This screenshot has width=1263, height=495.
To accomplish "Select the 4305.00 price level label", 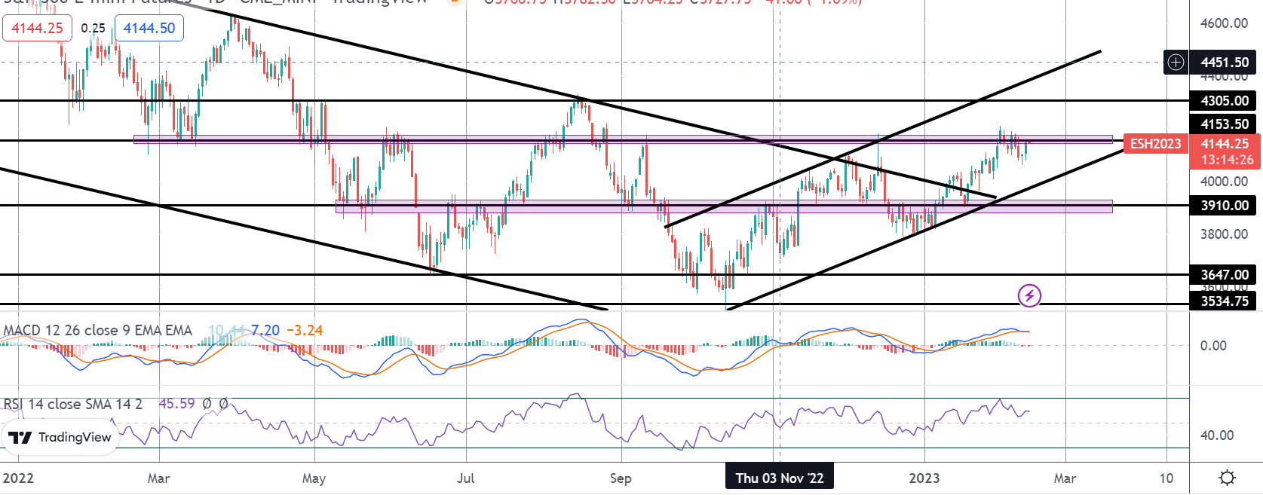I will pyautogui.click(x=1223, y=100).
